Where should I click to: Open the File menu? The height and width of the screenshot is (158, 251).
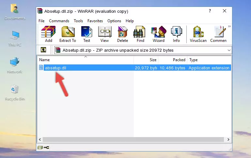(41, 21)
